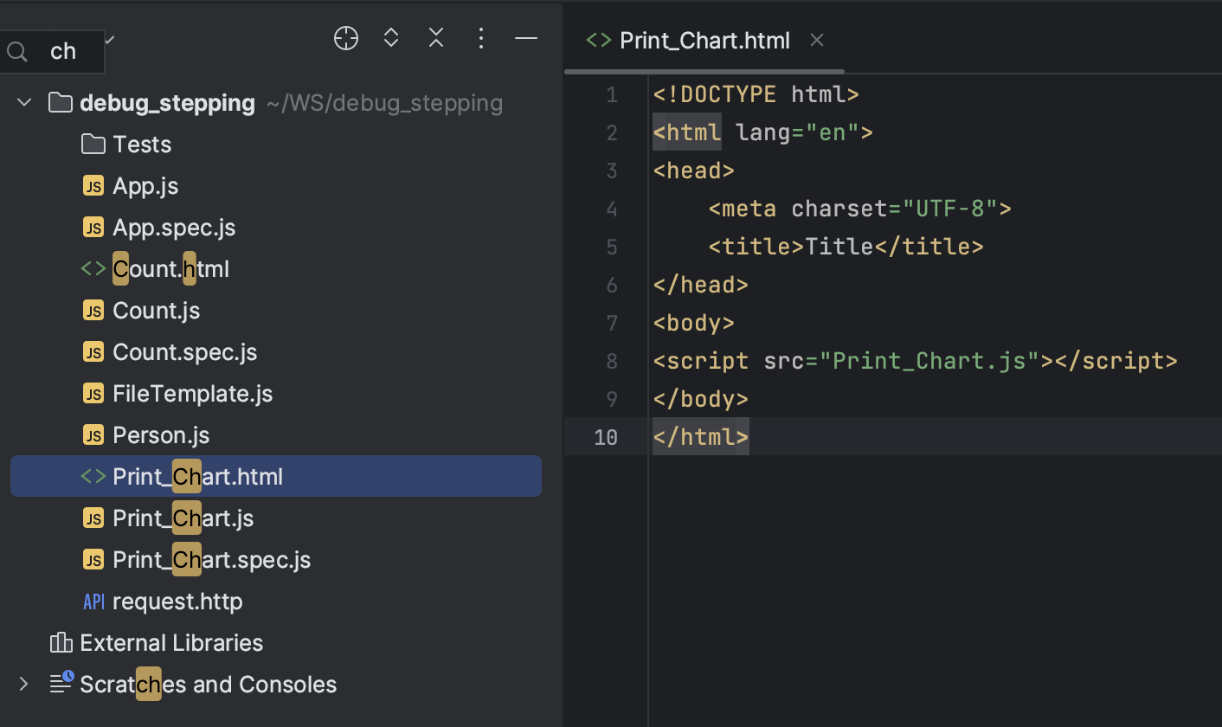The image size is (1222, 727).
Task: Click inside the search filter text field
Action: (65, 51)
